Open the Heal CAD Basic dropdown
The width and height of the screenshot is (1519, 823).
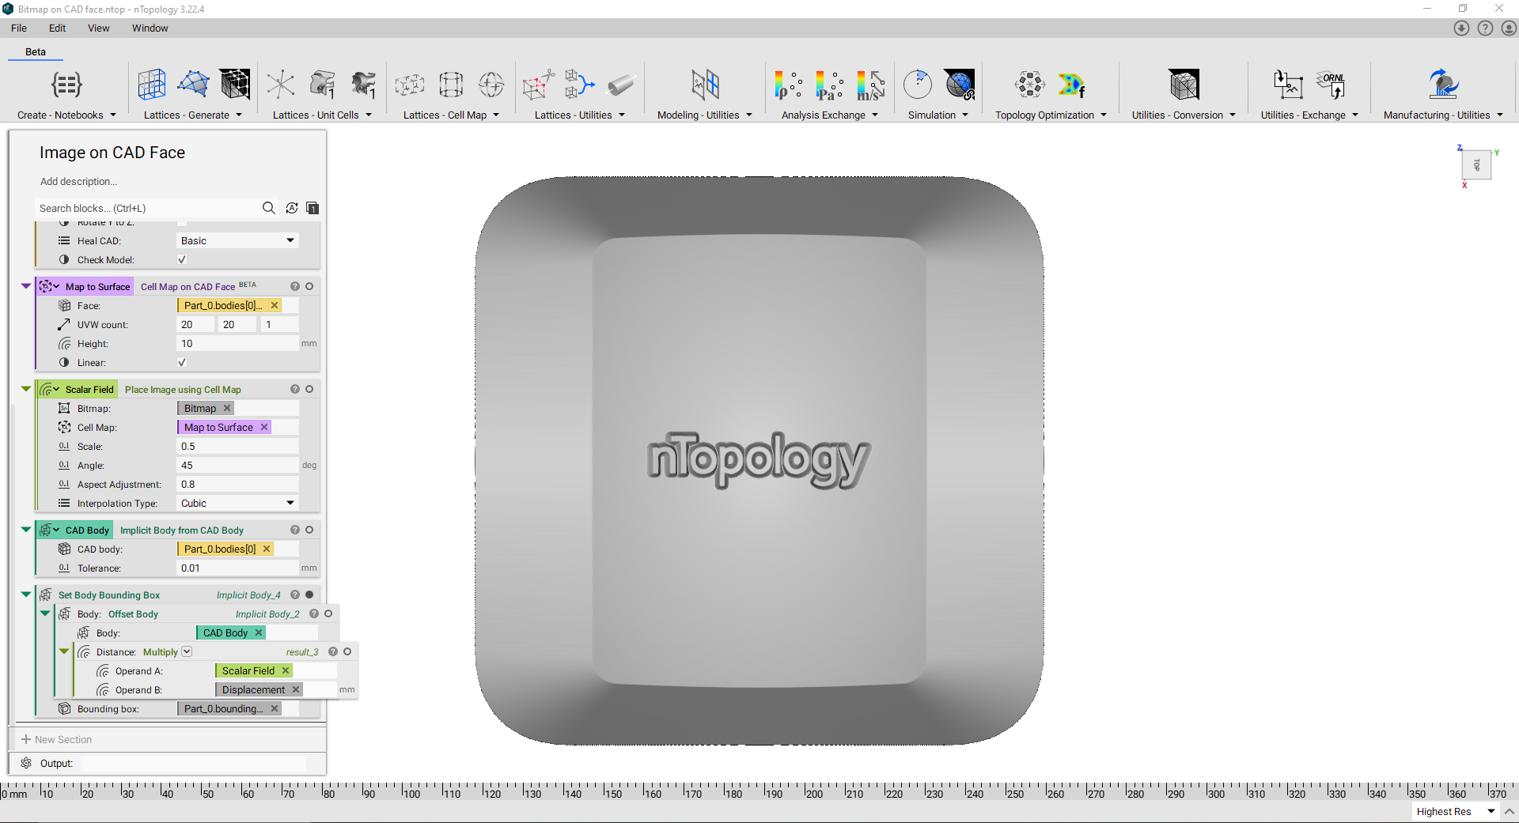click(237, 240)
